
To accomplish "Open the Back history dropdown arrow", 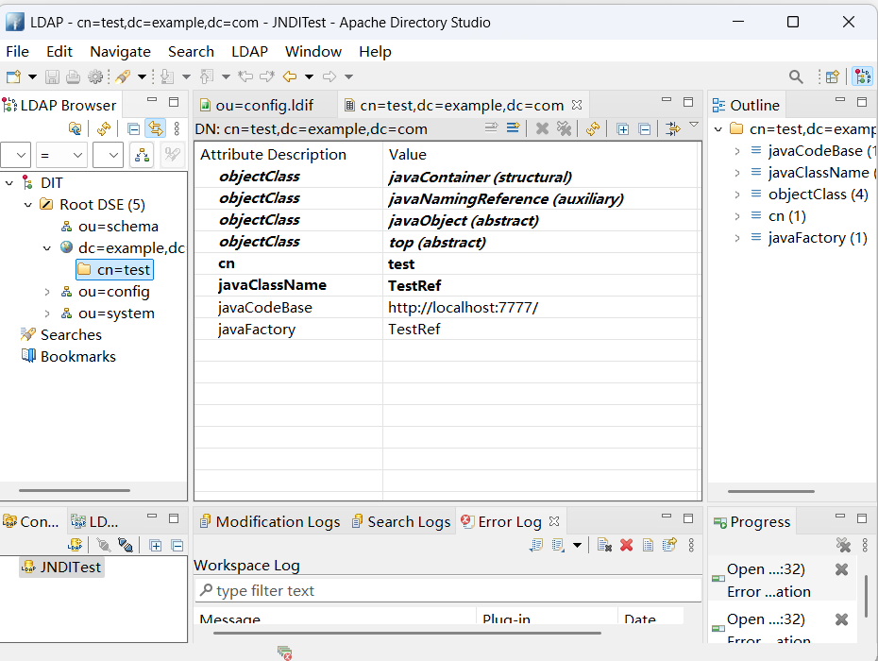I will [309, 76].
